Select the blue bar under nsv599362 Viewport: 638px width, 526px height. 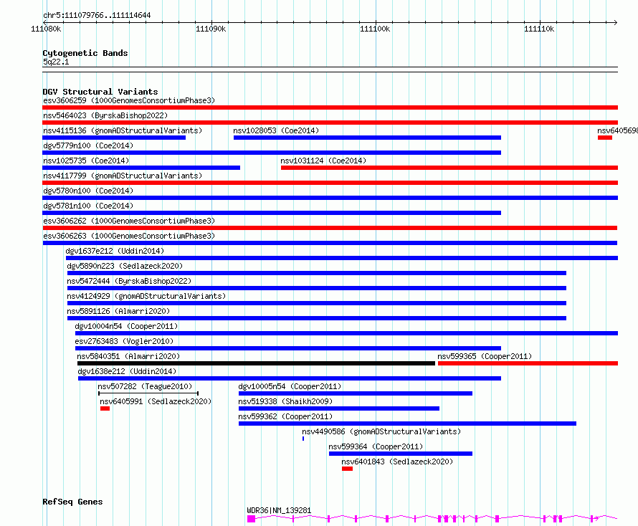pos(407,424)
